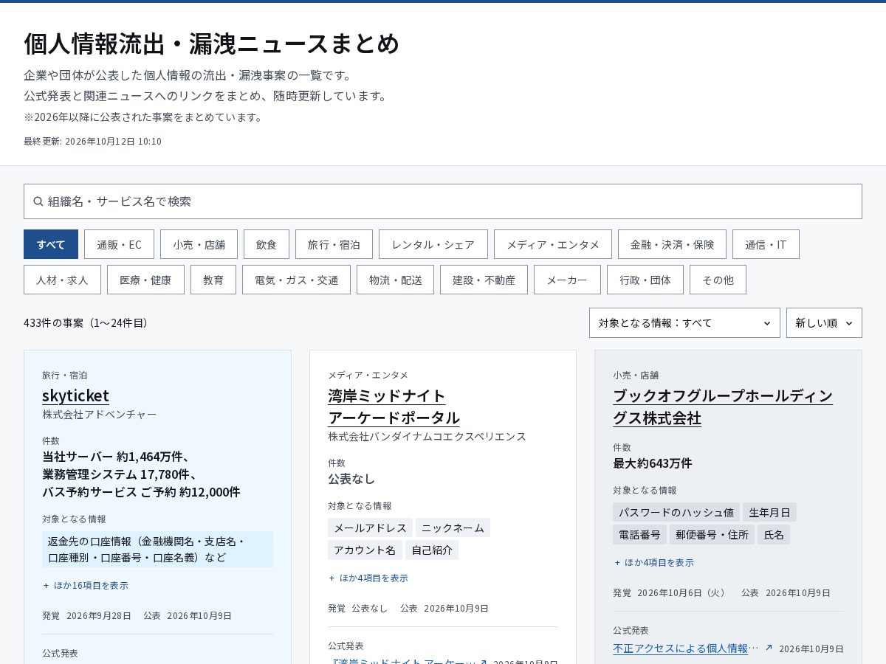This screenshot has height=664, width=886.
Task: Filter by 行政・団体 category
Action: click(645, 280)
